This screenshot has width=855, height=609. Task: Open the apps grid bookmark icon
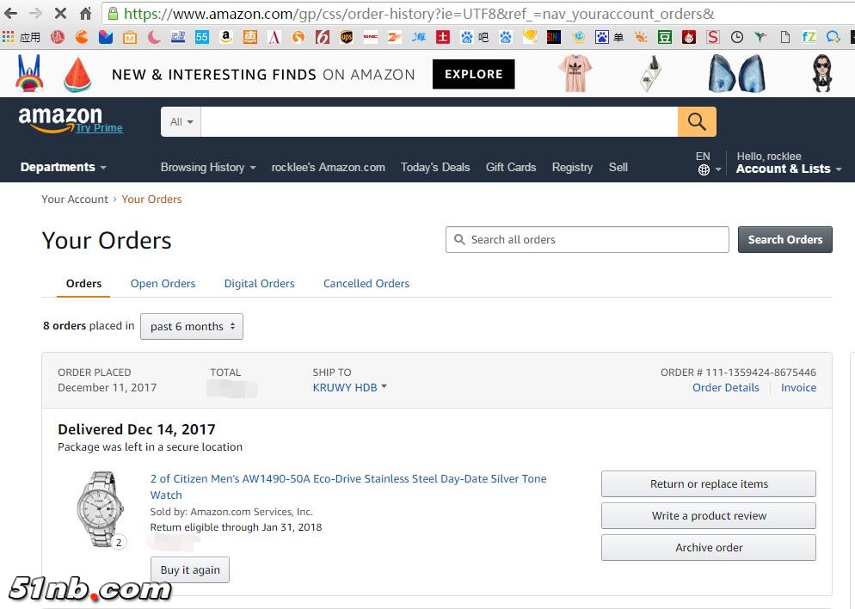coord(9,37)
